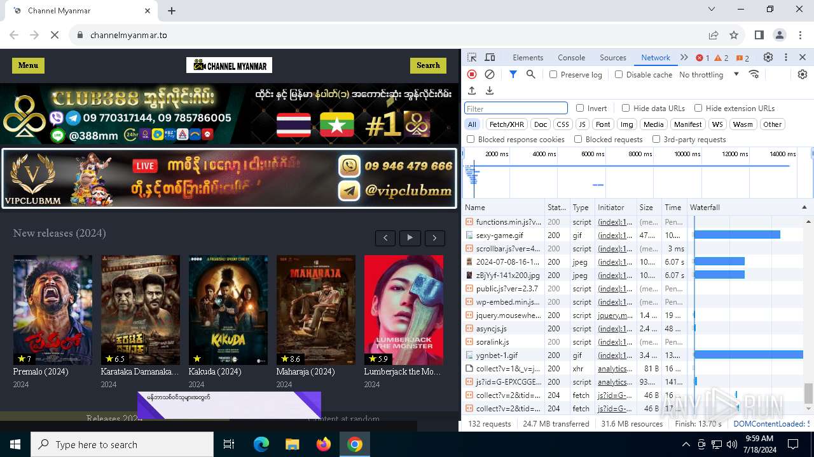
Task: Open Premalo (2024) movie poster
Action: coord(53,310)
